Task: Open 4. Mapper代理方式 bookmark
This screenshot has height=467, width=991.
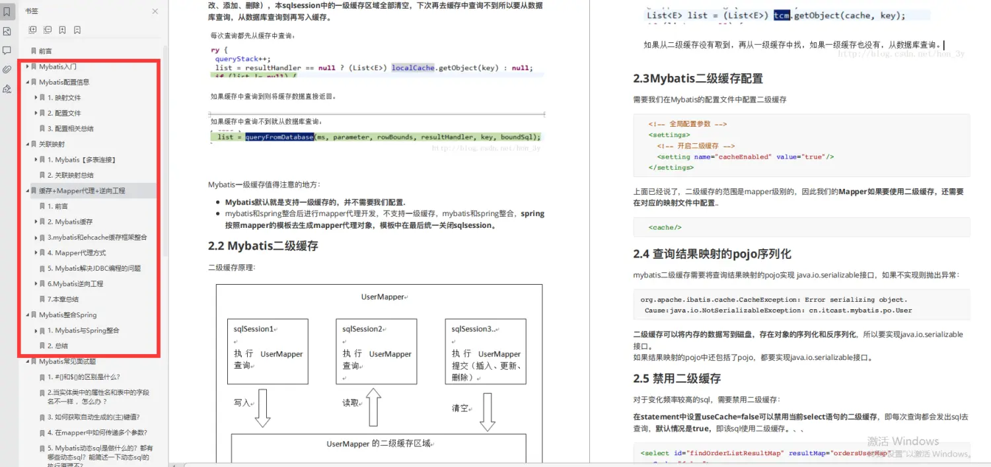Action: (x=76, y=253)
